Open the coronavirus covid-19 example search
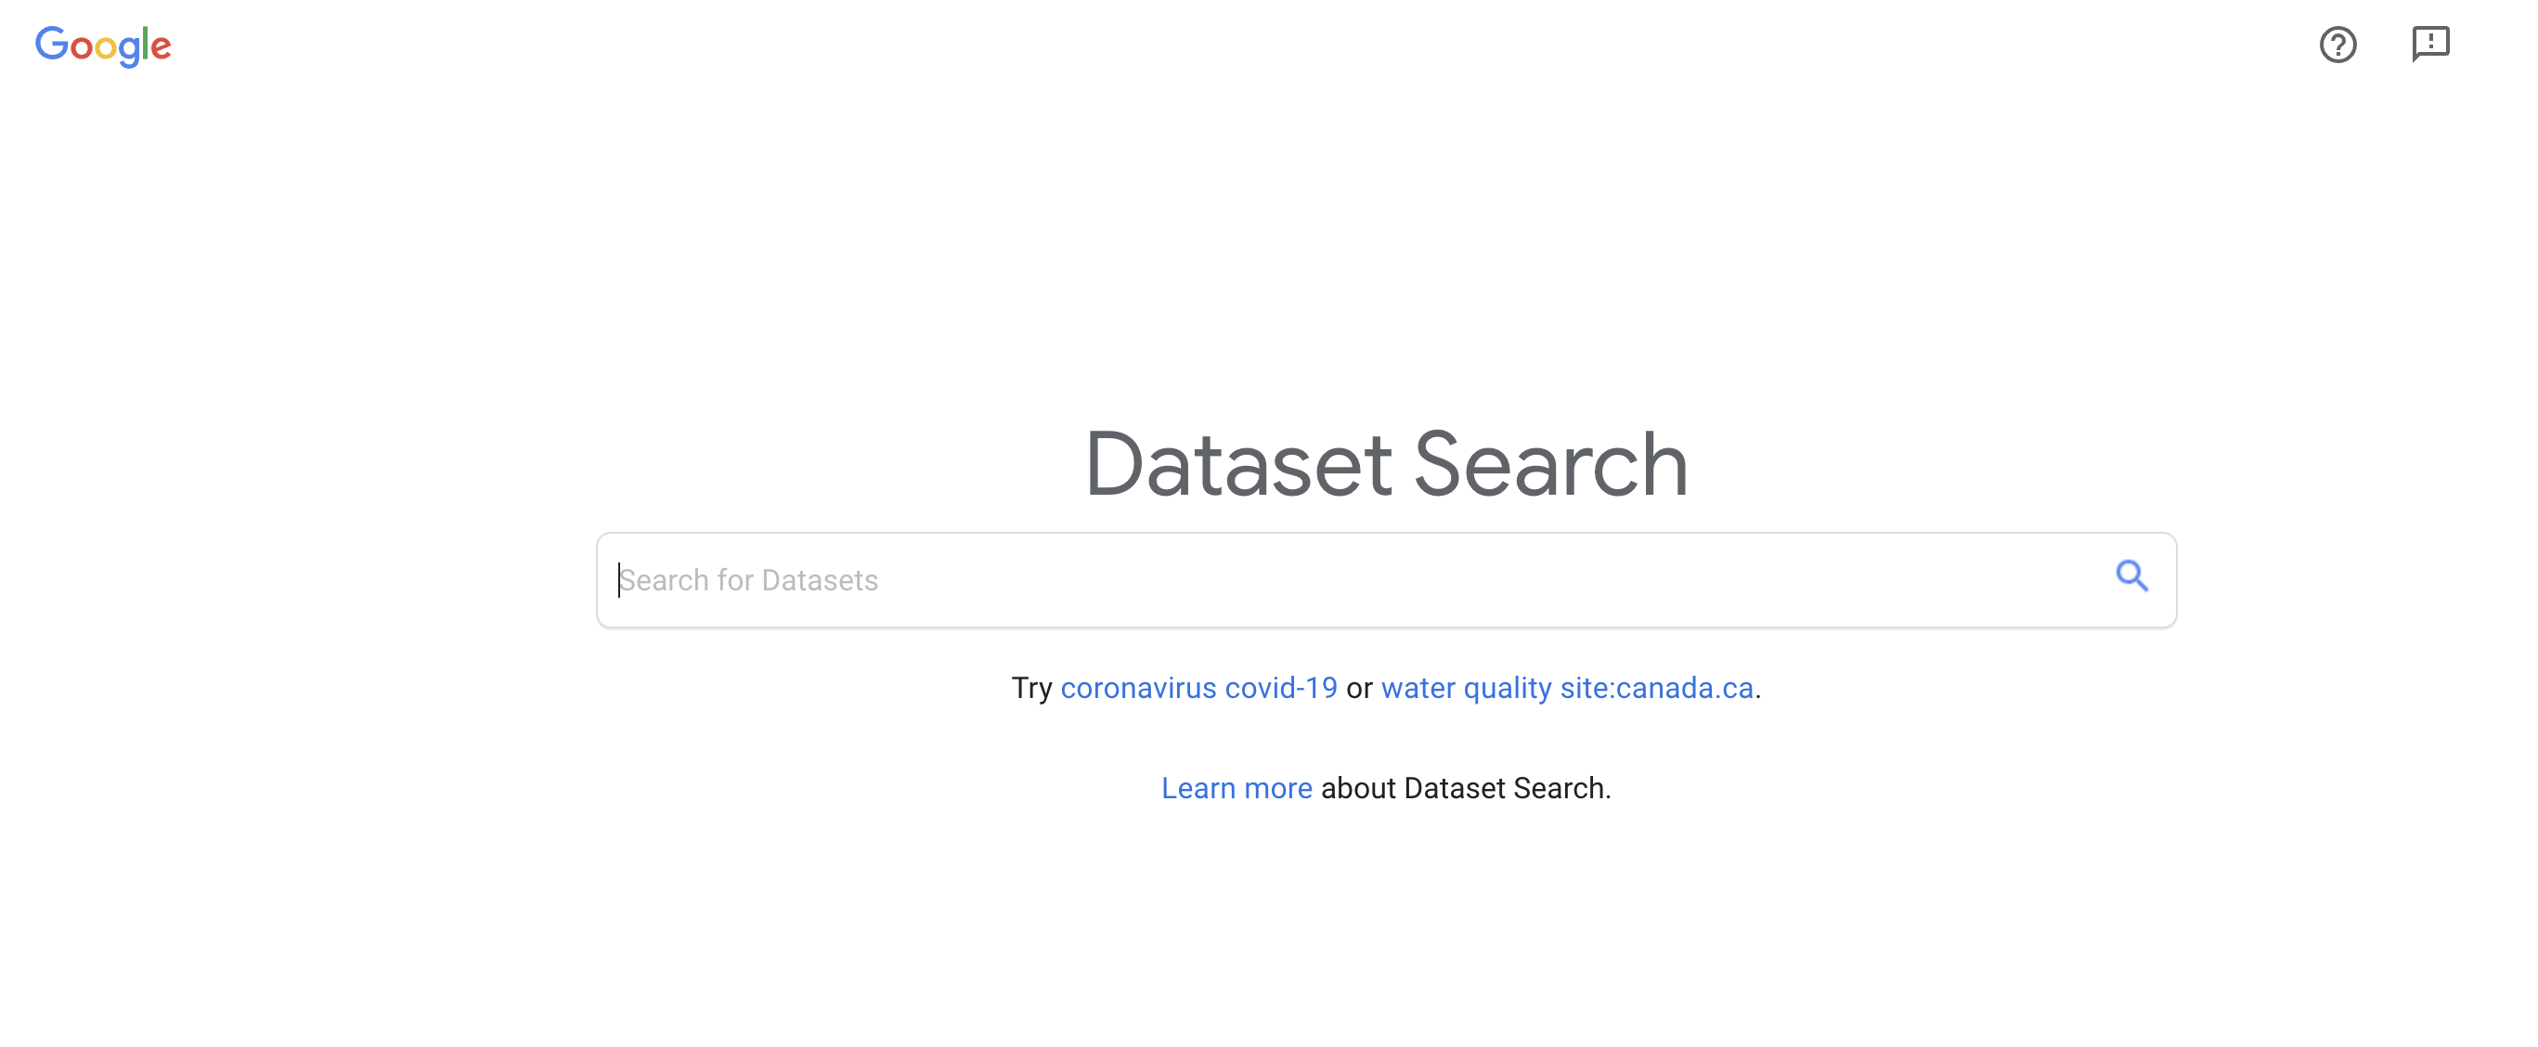Image resolution: width=2538 pixels, height=1047 pixels. [1199, 689]
